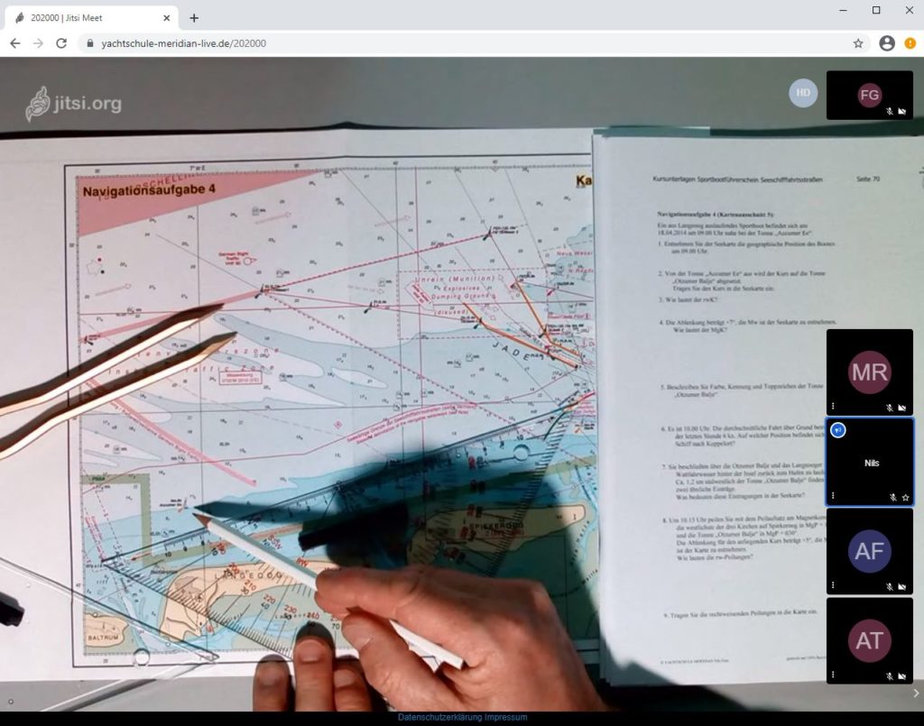Toggle the filmstrip with the bottom-right chevron
Screen dimensions: 924x726
click(916, 694)
